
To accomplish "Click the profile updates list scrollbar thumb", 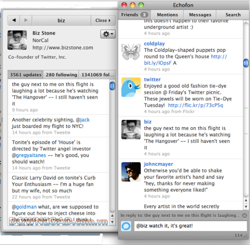I will pos(112,86).
